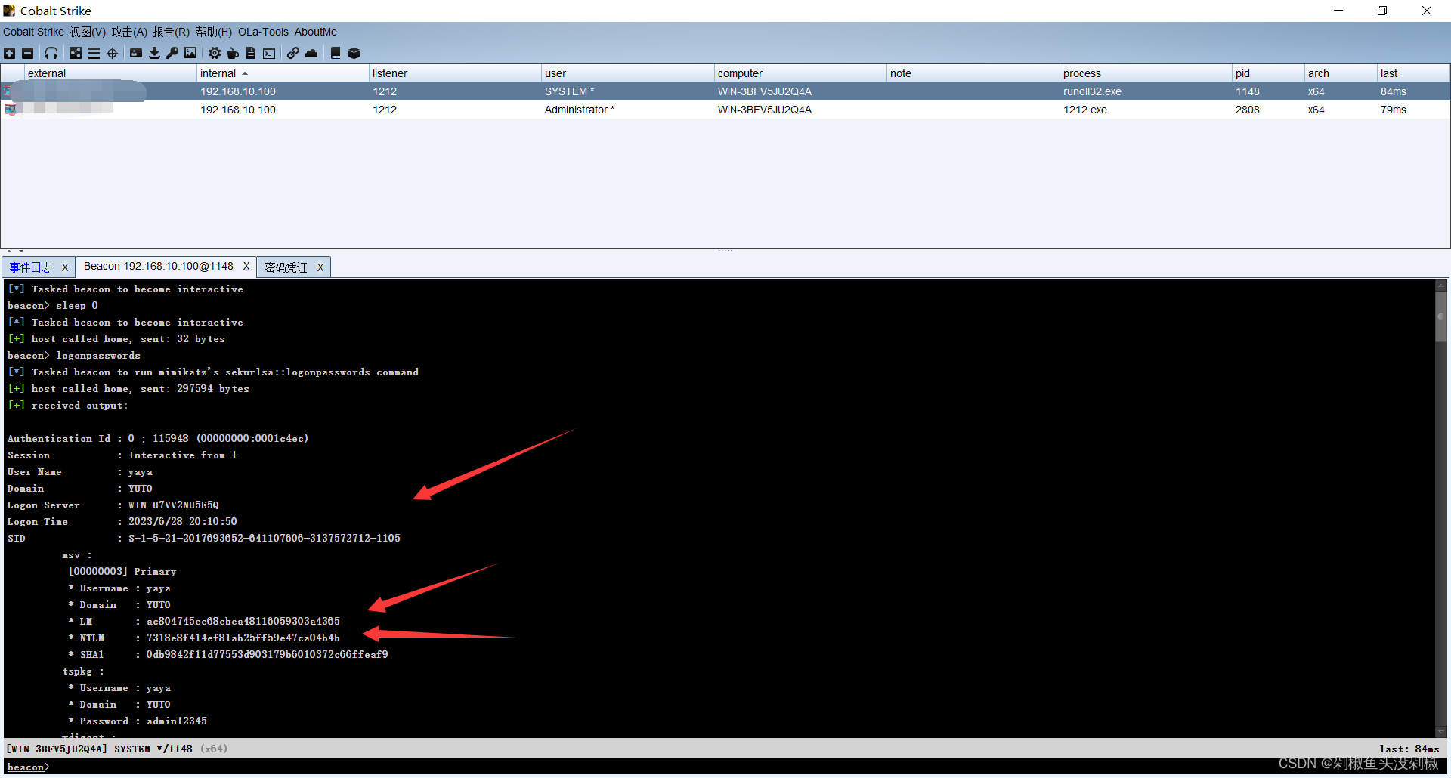Click the connect (plus) toolbar icon
The width and height of the screenshot is (1451, 778).
click(x=9, y=53)
